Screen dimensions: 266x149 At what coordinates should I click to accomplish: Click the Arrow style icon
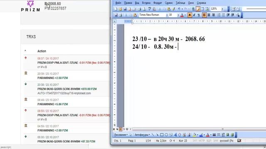pyautogui.click(x=223, y=135)
